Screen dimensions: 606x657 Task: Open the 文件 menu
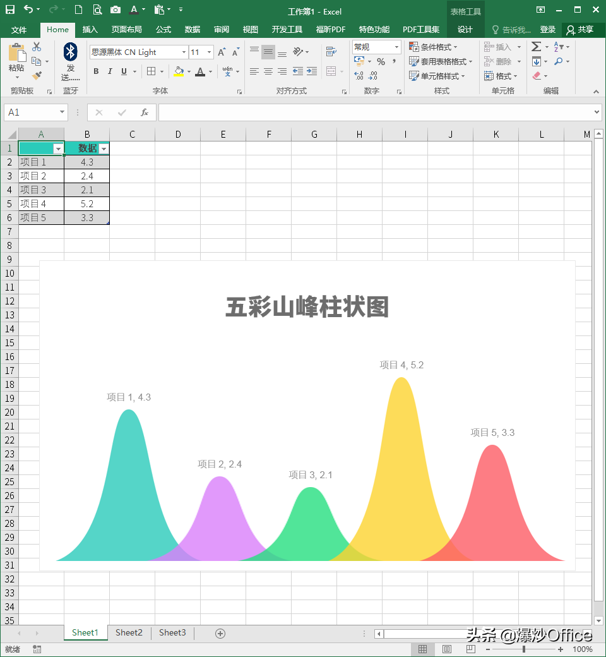19,30
